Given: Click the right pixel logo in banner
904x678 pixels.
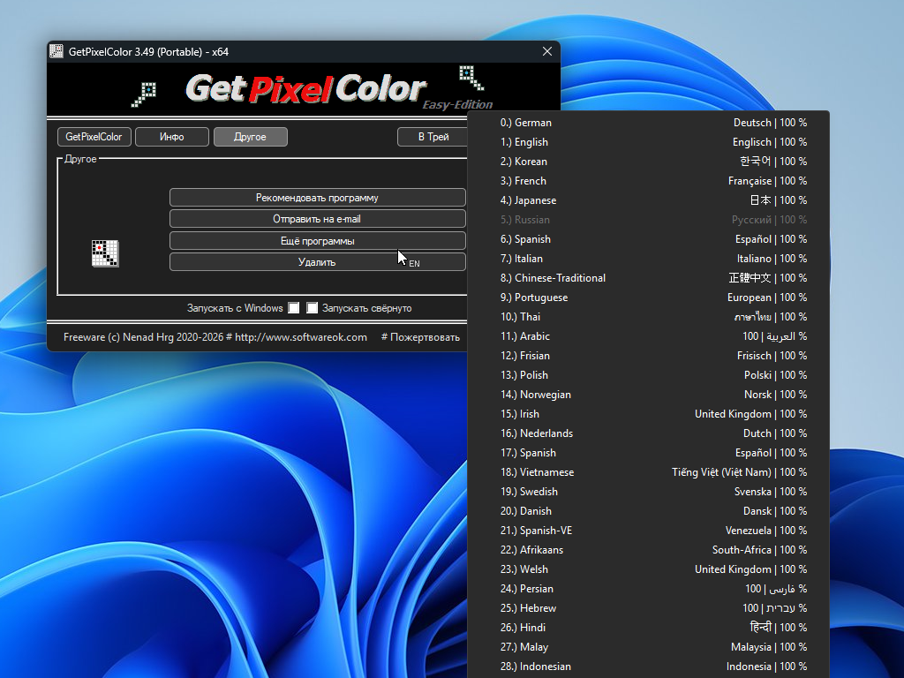Looking at the screenshot, I should coord(471,78).
